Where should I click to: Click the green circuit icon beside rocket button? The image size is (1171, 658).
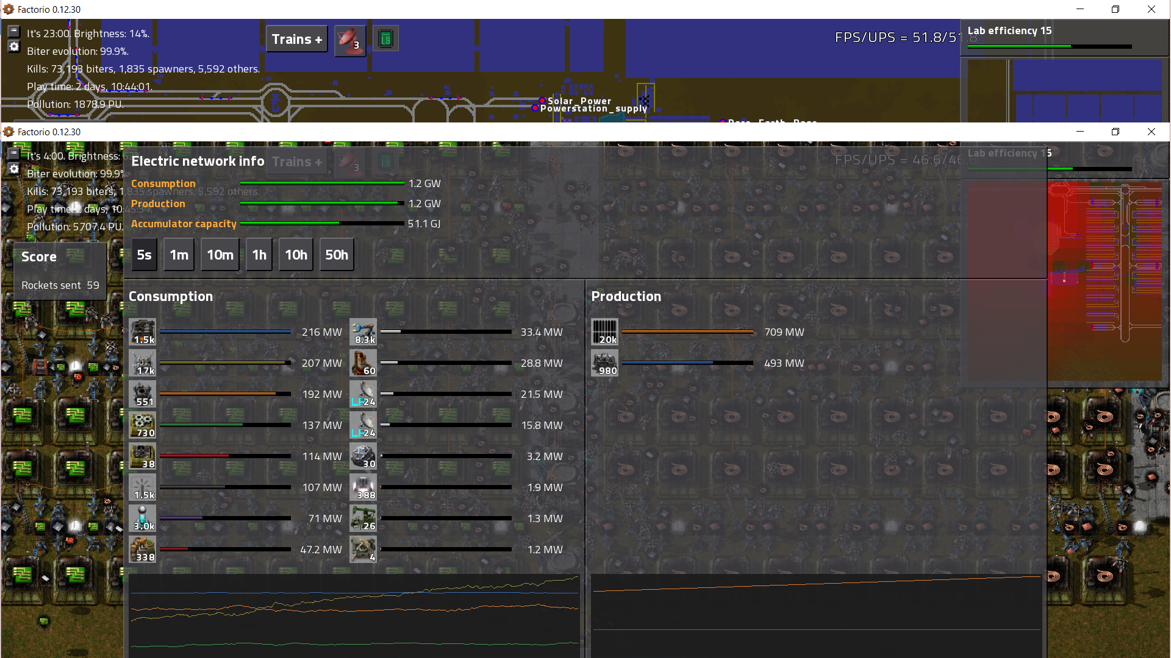coord(385,40)
